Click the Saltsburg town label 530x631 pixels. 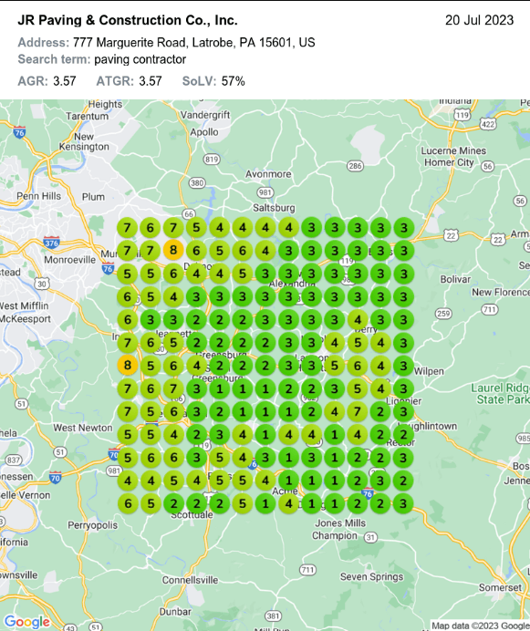coord(274,208)
